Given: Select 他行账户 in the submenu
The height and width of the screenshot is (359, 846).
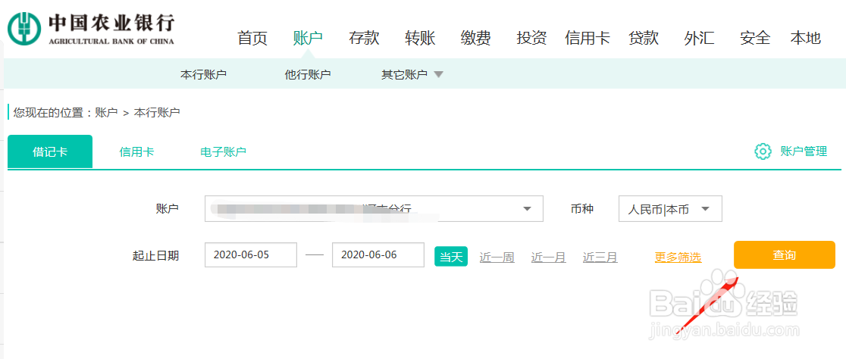Looking at the screenshot, I should tap(308, 74).
